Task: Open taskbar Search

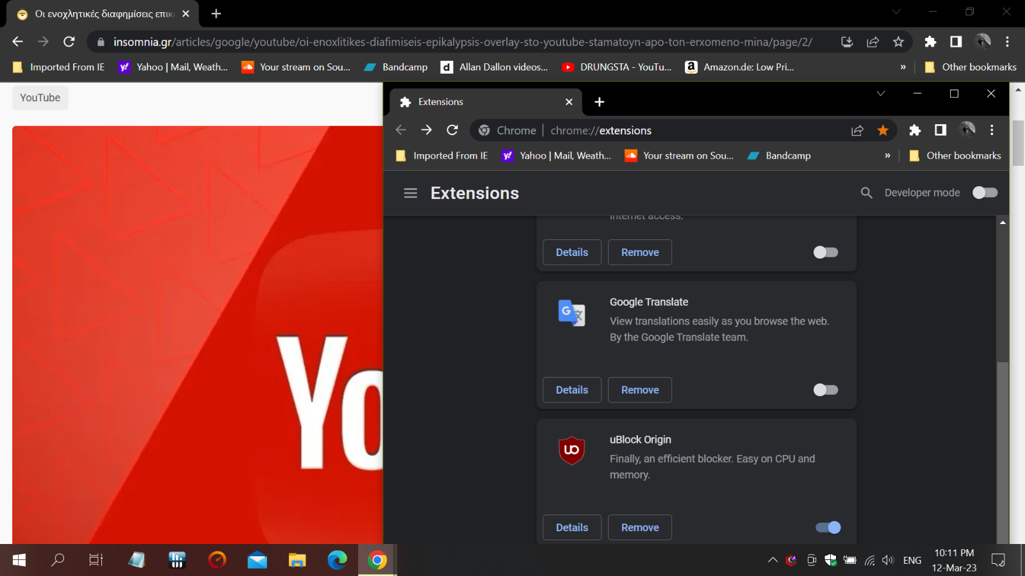Action: tap(58, 560)
